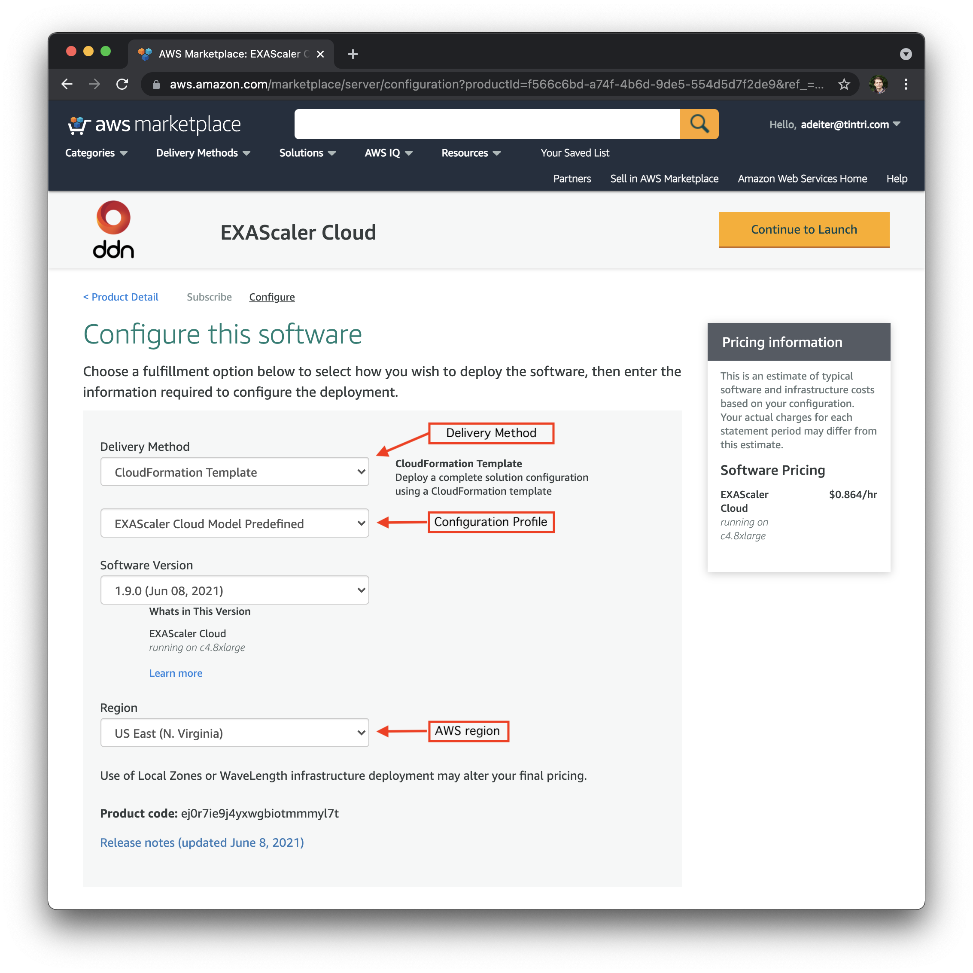Open the Region dropdown
The width and height of the screenshot is (973, 973).
point(235,733)
